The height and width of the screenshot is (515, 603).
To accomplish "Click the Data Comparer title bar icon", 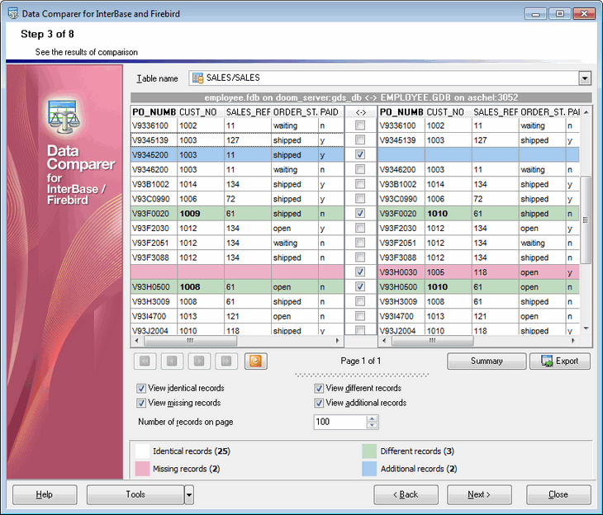I will click(12, 13).
